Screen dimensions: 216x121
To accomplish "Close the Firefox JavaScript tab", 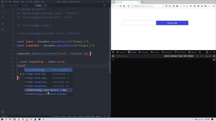I will pyautogui.click(x=139, y=2).
